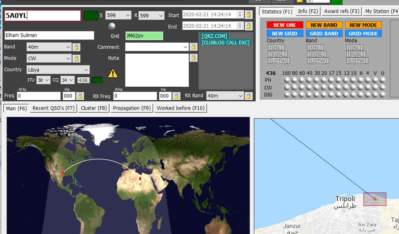Toggle the Freq field lock icon
399x234 pixels.
click(x=80, y=96)
